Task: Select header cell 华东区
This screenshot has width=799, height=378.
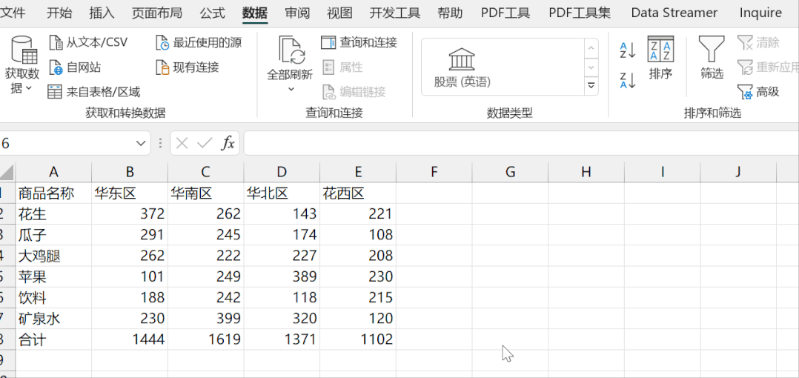Action: [x=130, y=193]
